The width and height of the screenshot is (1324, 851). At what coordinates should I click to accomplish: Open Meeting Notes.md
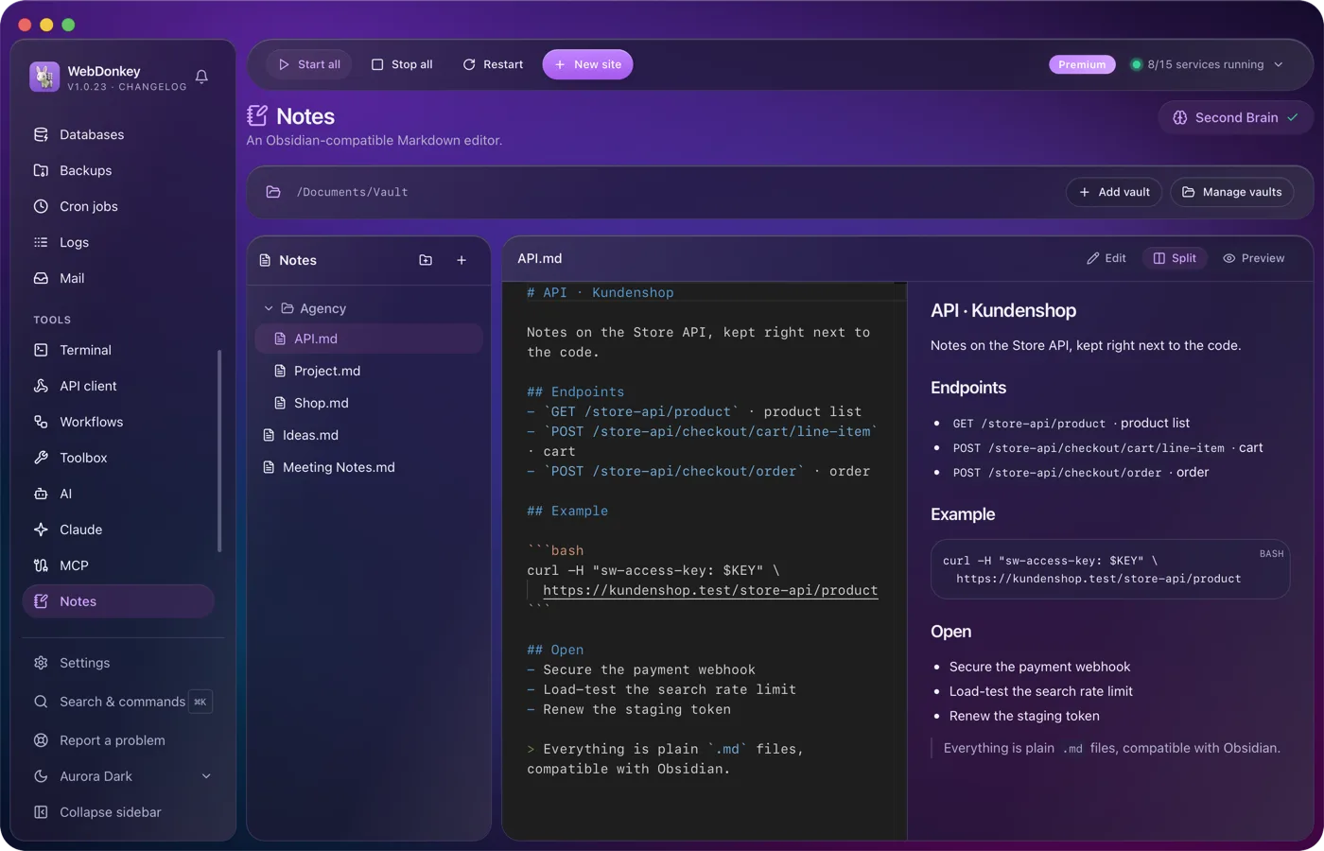pyautogui.click(x=369, y=467)
